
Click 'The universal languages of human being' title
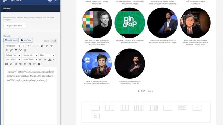[x=130, y=82]
